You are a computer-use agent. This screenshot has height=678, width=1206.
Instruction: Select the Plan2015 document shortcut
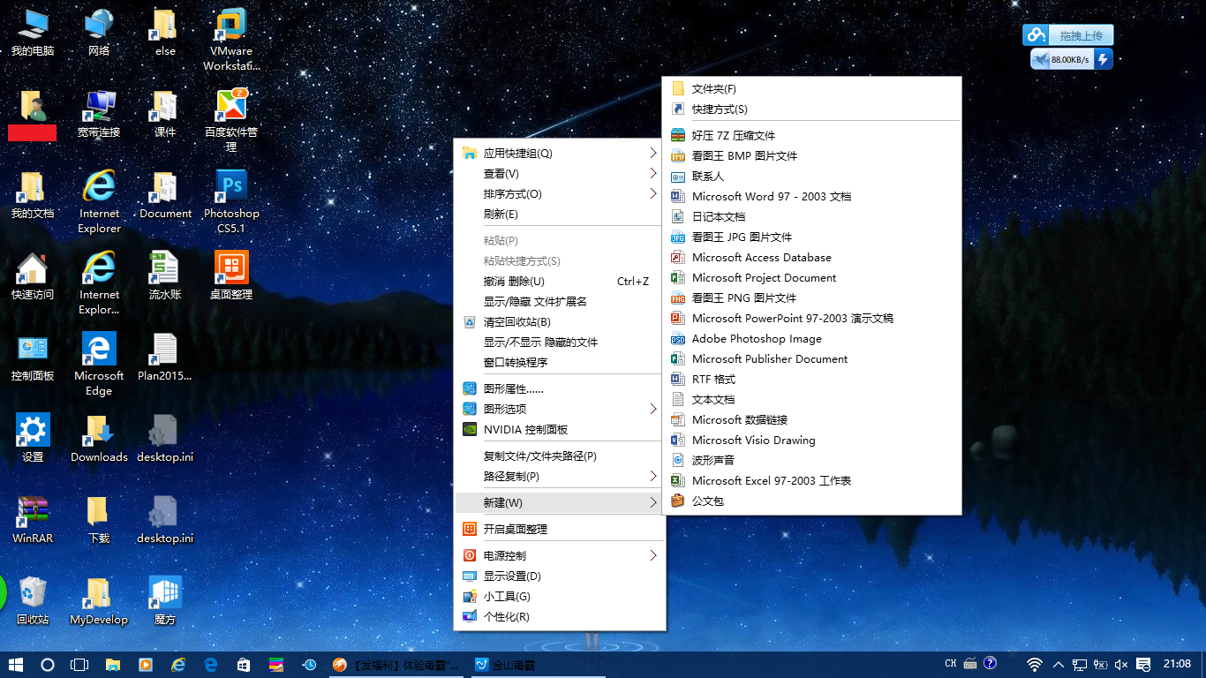coord(165,357)
